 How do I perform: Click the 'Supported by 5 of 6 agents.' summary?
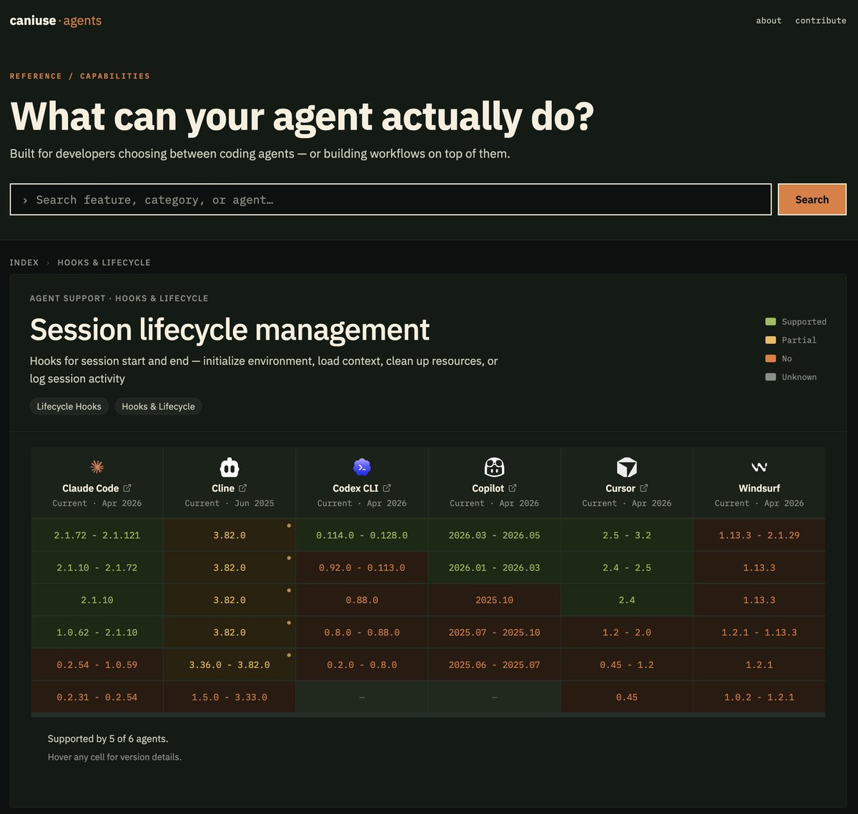point(108,738)
